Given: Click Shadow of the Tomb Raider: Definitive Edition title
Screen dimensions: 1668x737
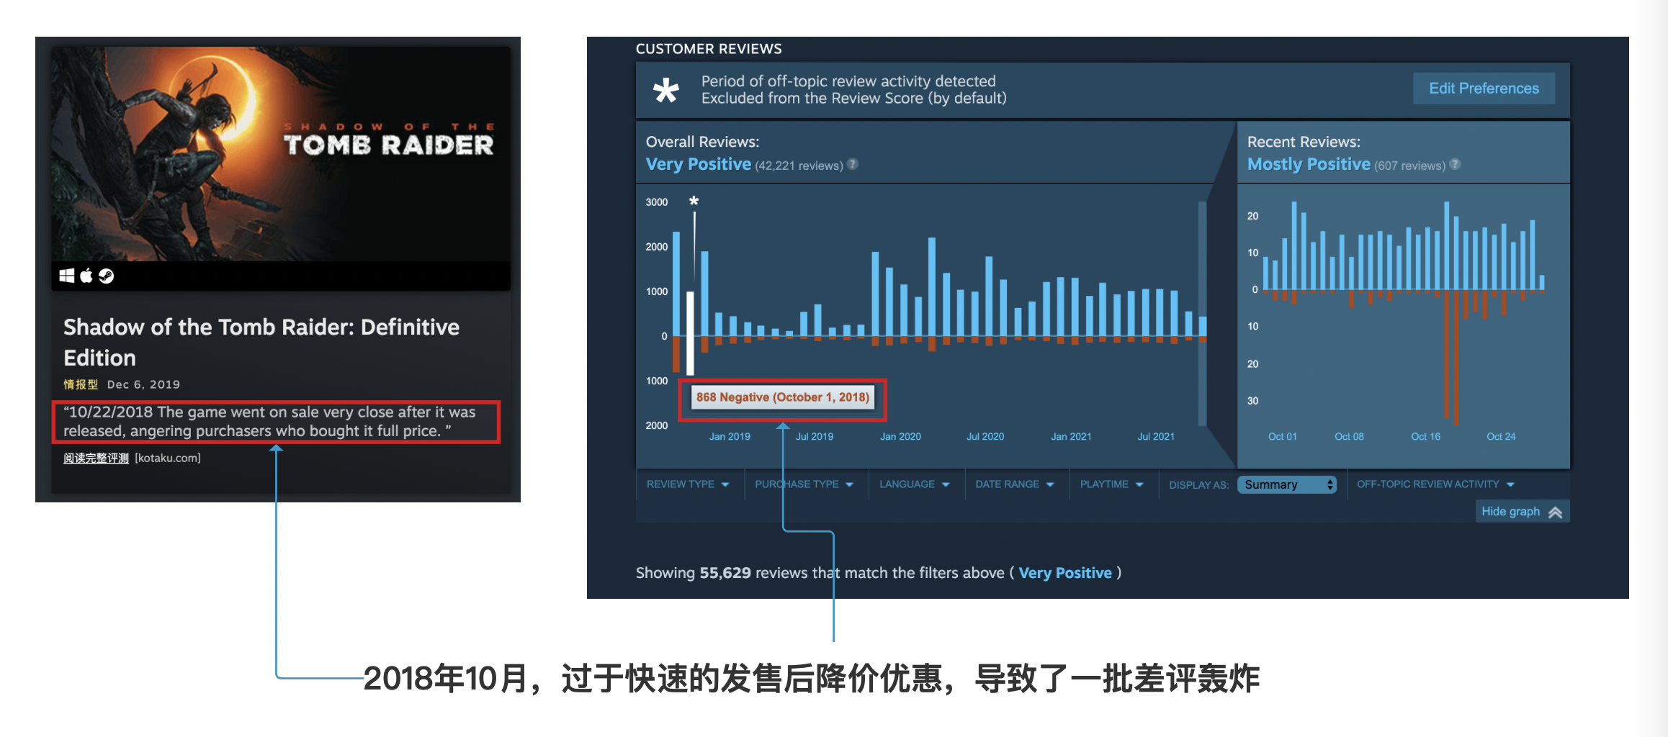Looking at the screenshot, I should pyautogui.click(x=261, y=343).
